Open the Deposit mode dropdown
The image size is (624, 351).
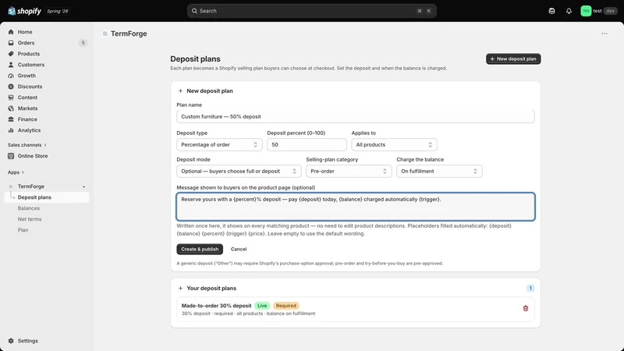click(x=239, y=171)
